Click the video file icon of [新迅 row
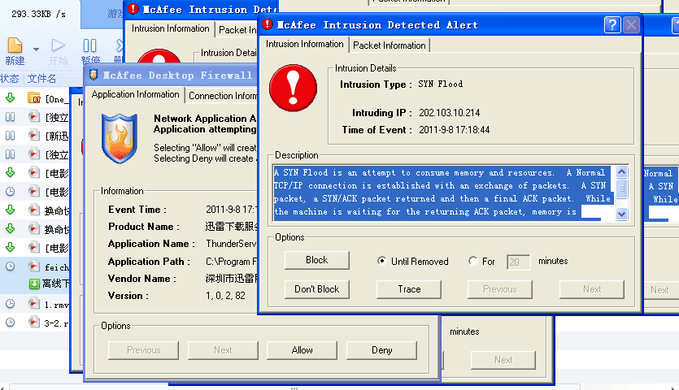This screenshot has width=679, height=390. point(34,135)
